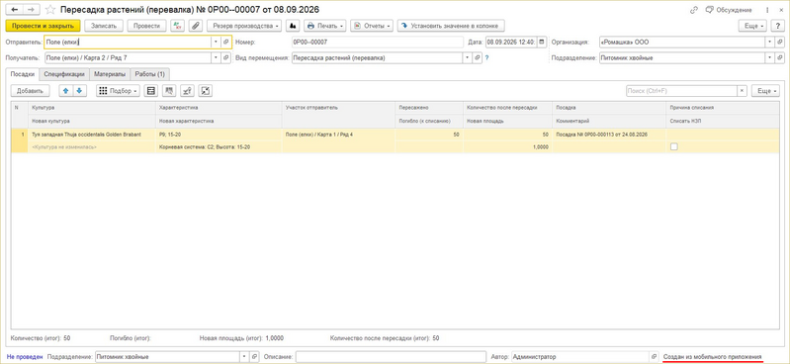Switch to Материалы tab
The width and height of the screenshot is (790, 364).
110,74
